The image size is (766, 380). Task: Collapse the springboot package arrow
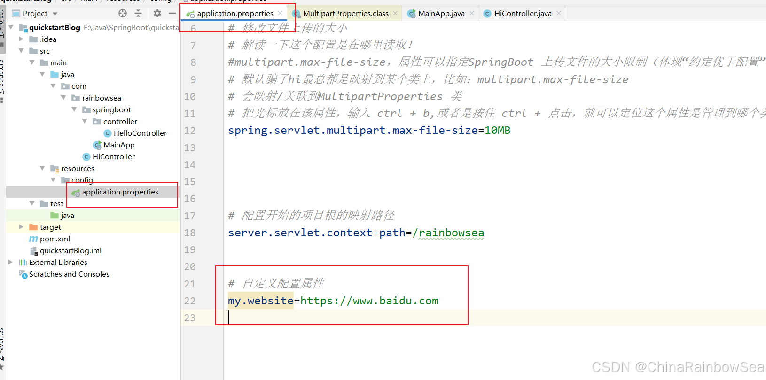coord(74,109)
